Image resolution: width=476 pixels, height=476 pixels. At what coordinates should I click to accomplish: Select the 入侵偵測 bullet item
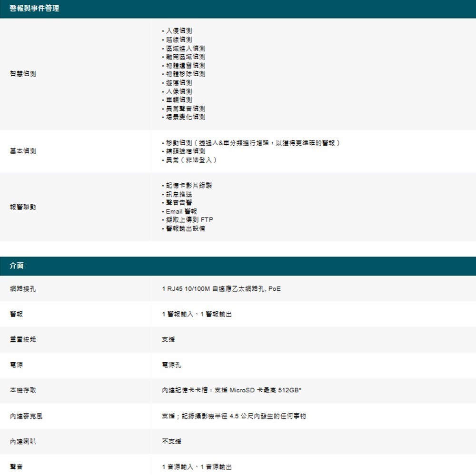click(179, 30)
